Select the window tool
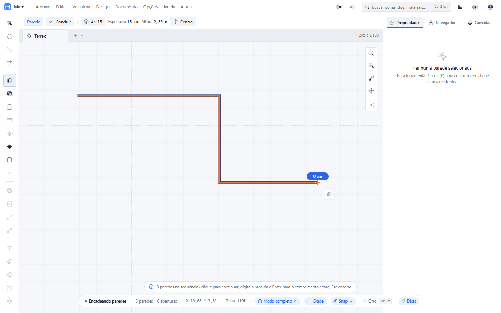 pos(10,120)
